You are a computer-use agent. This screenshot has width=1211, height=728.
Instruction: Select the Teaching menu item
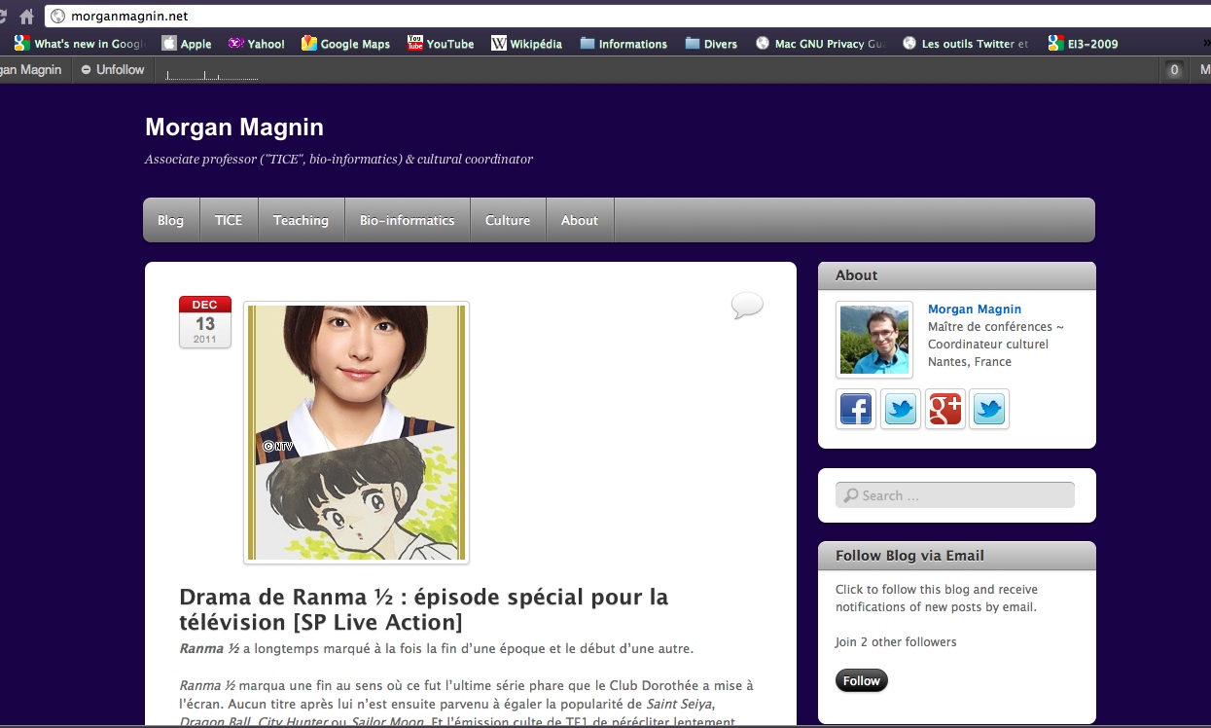click(301, 221)
